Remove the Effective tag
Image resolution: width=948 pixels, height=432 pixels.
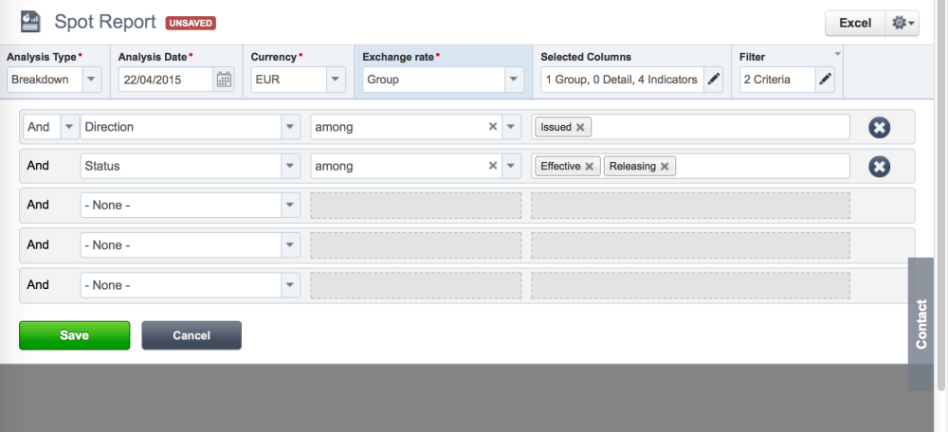click(589, 167)
